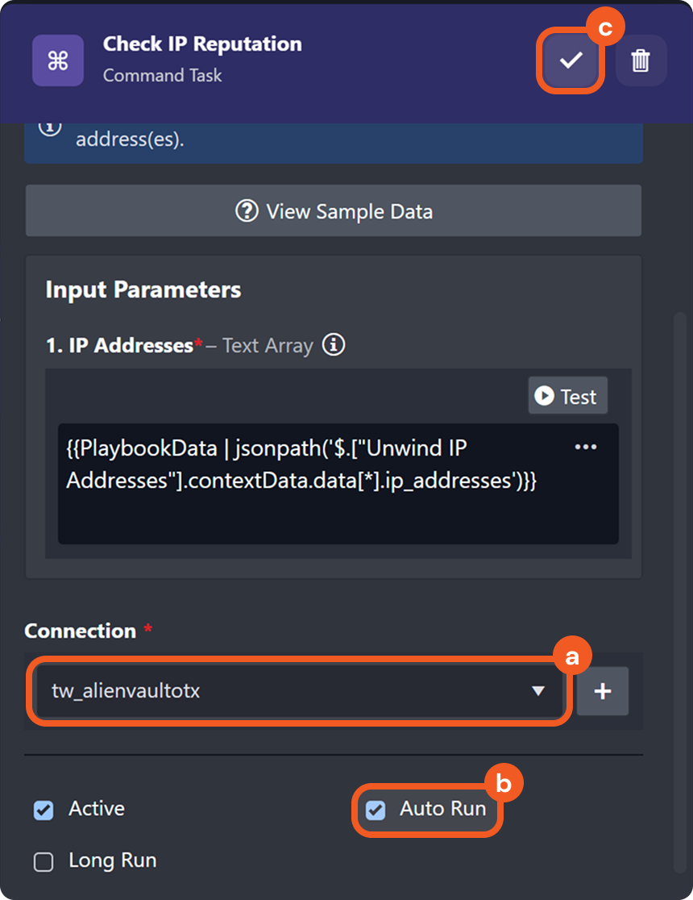Click the info icon beside Text Array
693x900 pixels.
click(334, 345)
